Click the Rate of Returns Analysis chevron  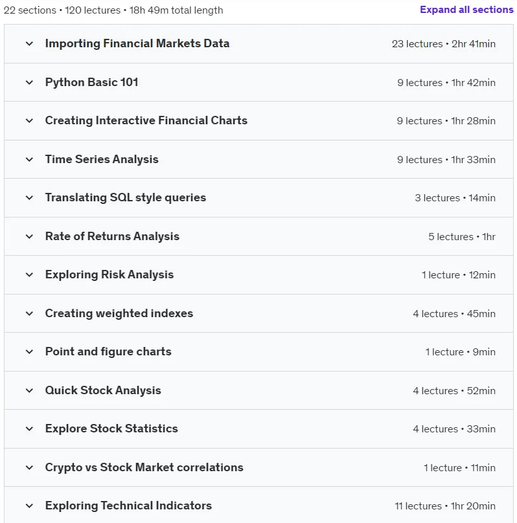pos(29,236)
